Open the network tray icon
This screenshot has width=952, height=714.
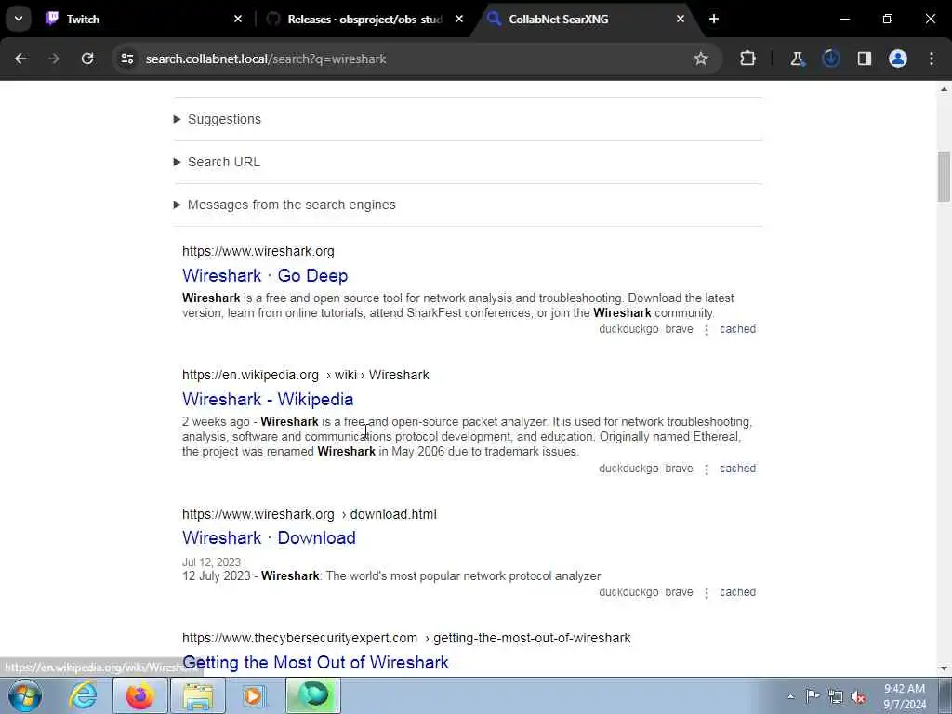(836, 696)
